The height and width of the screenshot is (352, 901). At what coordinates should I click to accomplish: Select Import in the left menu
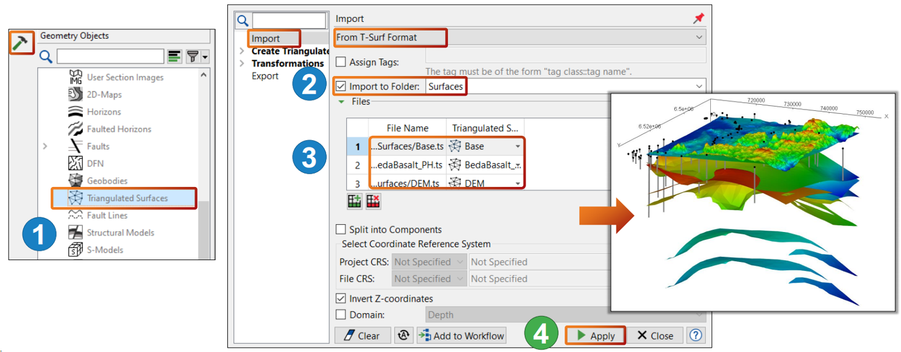265,38
